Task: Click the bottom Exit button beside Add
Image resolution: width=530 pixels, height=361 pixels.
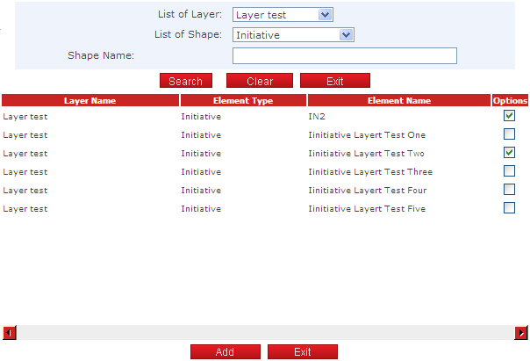Action: [302, 352]
